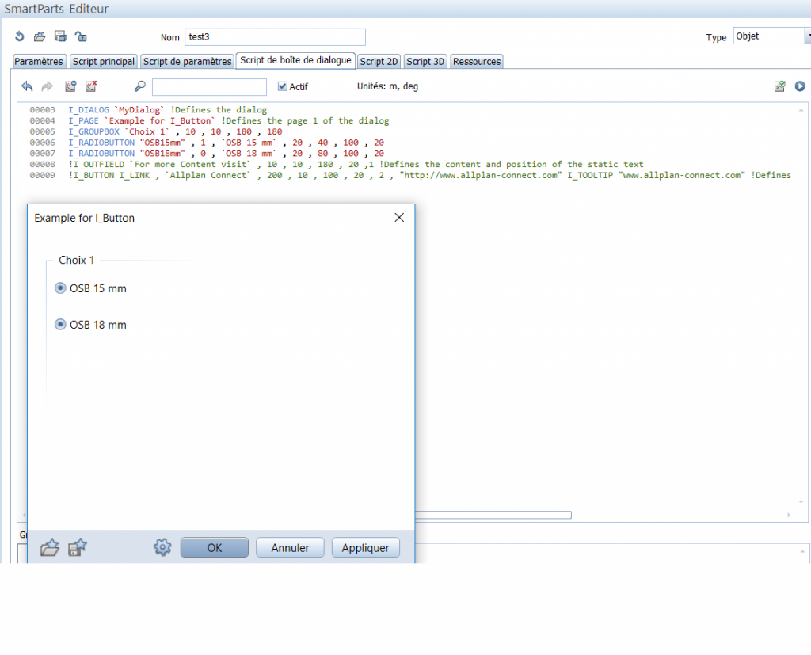Check script syntax with green checkmark icon

(x=779, y=86)
